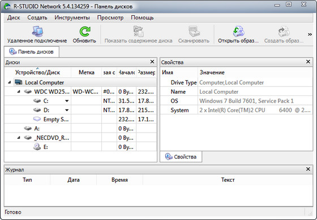
Task: Click Show disk contents (Показать содержимое диска) icon
Action: 139,32
